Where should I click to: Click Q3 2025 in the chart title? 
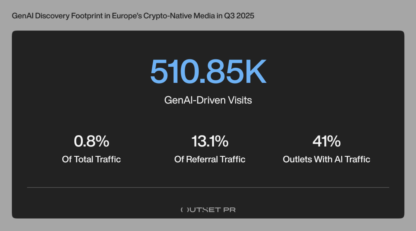coord(239,16)
